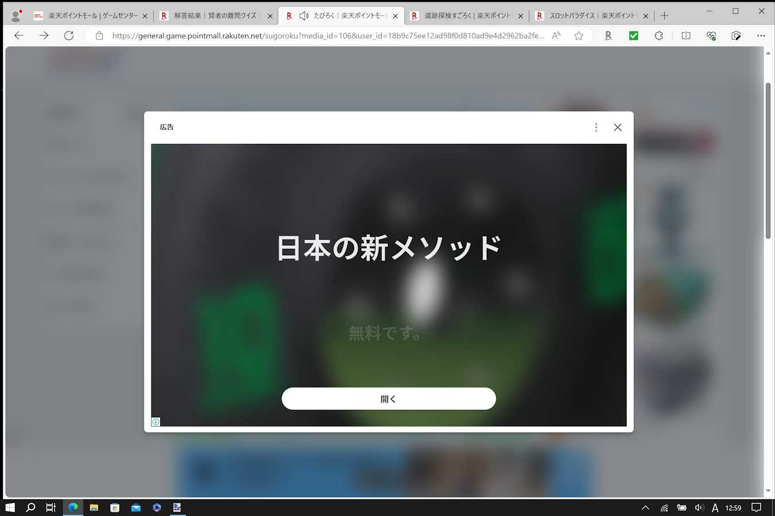Close the 遺跡探検すごろく tab
The image size is (775, 516).
521,16
